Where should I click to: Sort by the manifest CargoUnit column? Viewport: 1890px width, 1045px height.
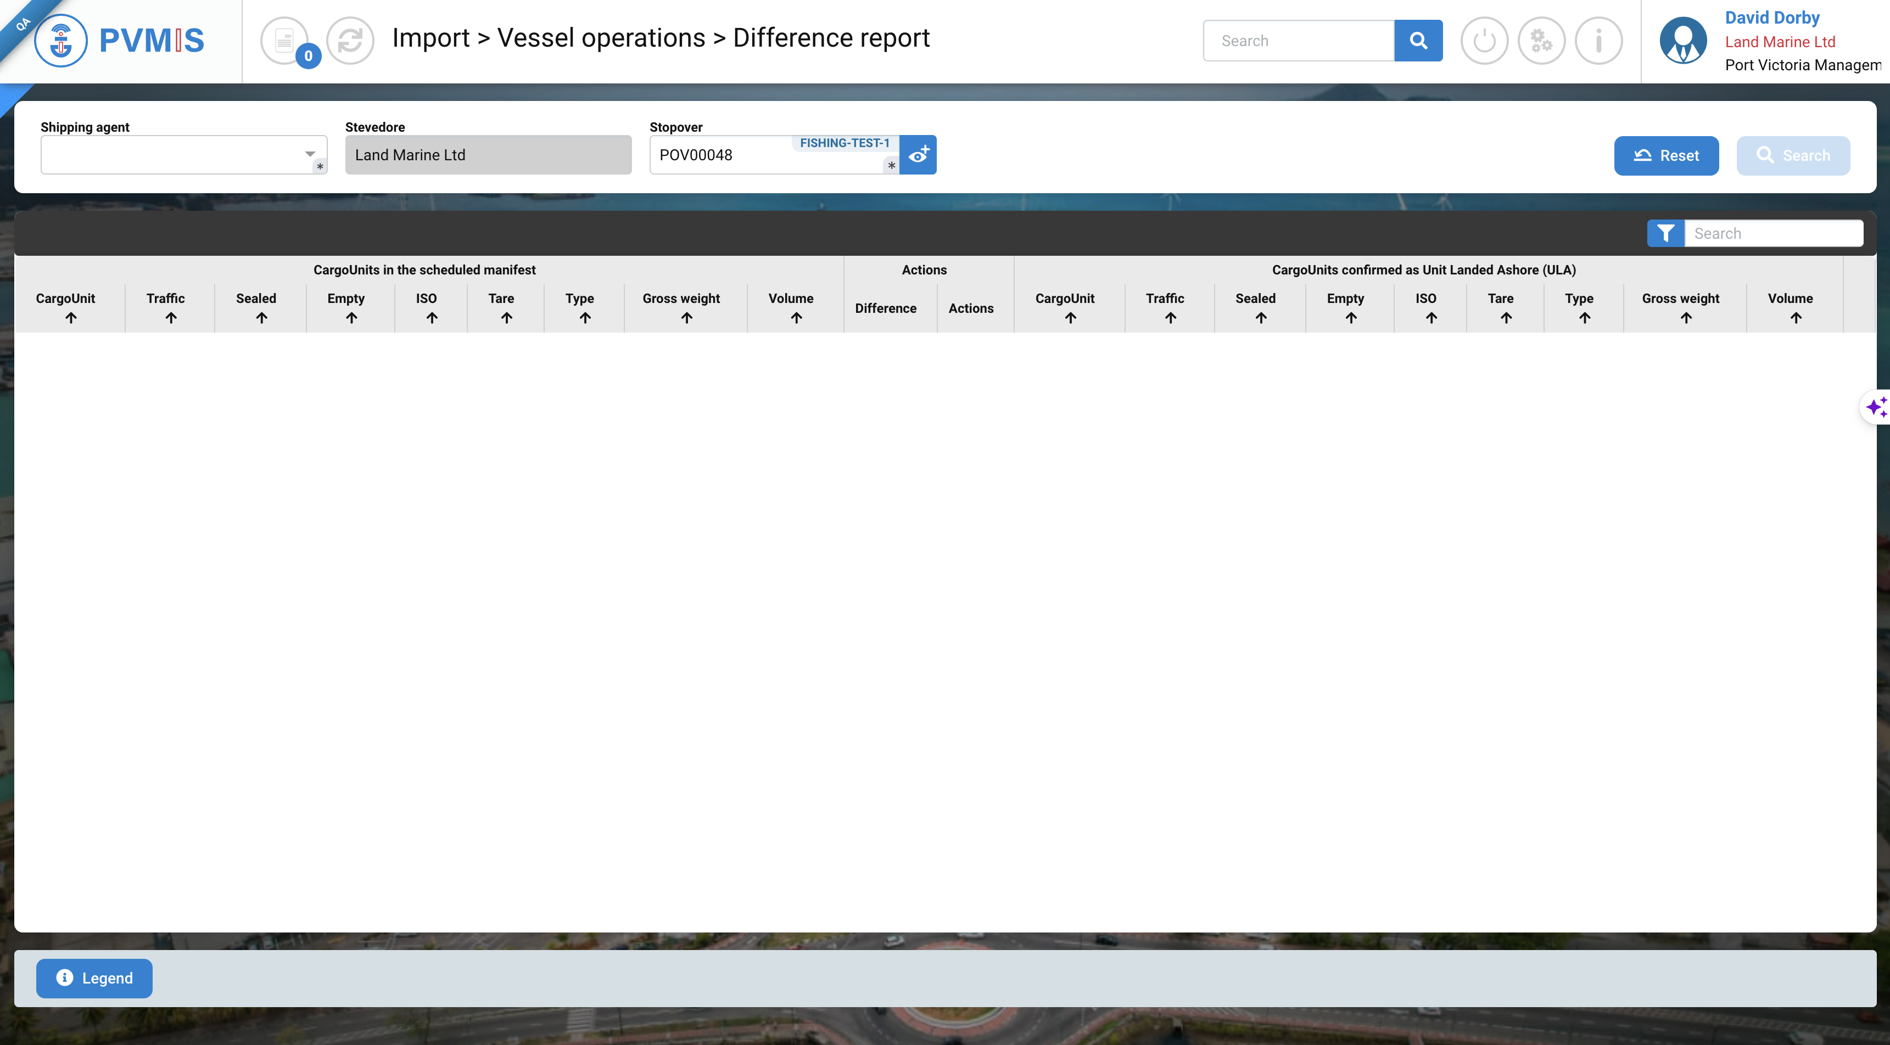[x=70, y=318]
